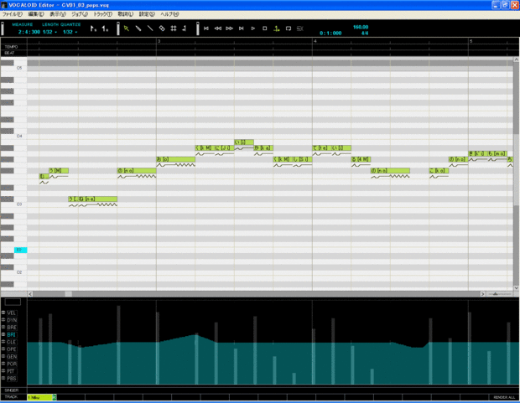Image resolution: width=520 pixels, height=403 pixels.
Task: Click the 4/4 time signature display
Action: point(365,34)
